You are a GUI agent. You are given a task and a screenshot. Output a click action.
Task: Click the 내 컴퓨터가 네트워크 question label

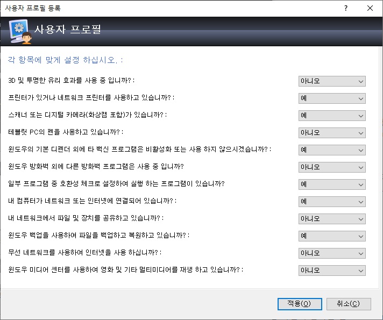point(93,201)
